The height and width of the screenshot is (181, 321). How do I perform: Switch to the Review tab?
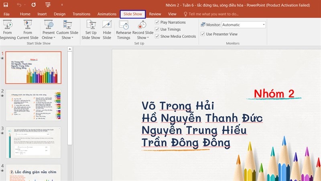[x=155, y=14]
